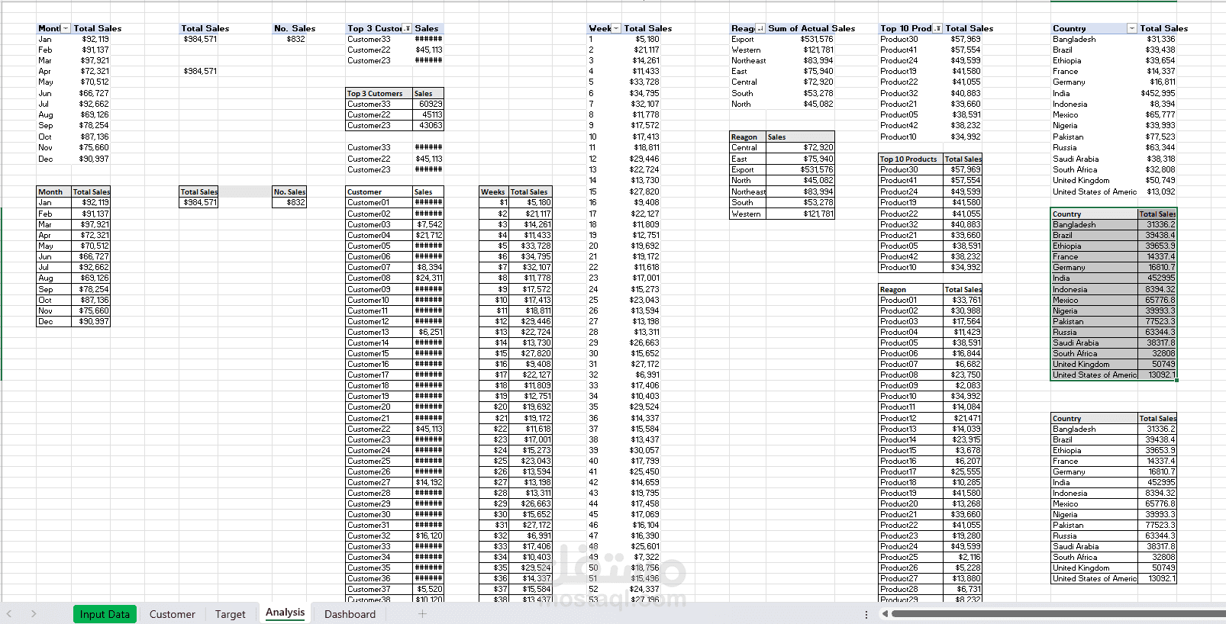Open the Region sort dropdown arrow
The image size is (1226, 624).
[x=760, y=28]
